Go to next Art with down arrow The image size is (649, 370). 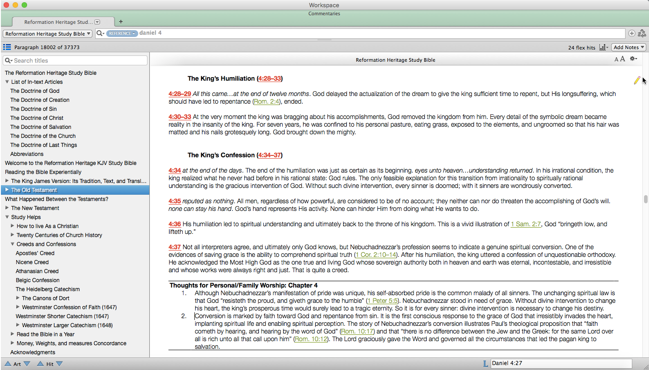point(27,364)
